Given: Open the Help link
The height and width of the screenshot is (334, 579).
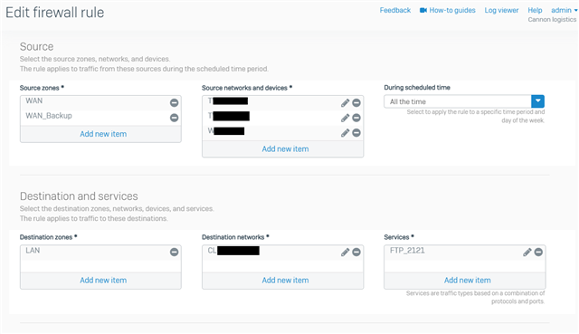Looking at the screenshot, I should point(535,10).
